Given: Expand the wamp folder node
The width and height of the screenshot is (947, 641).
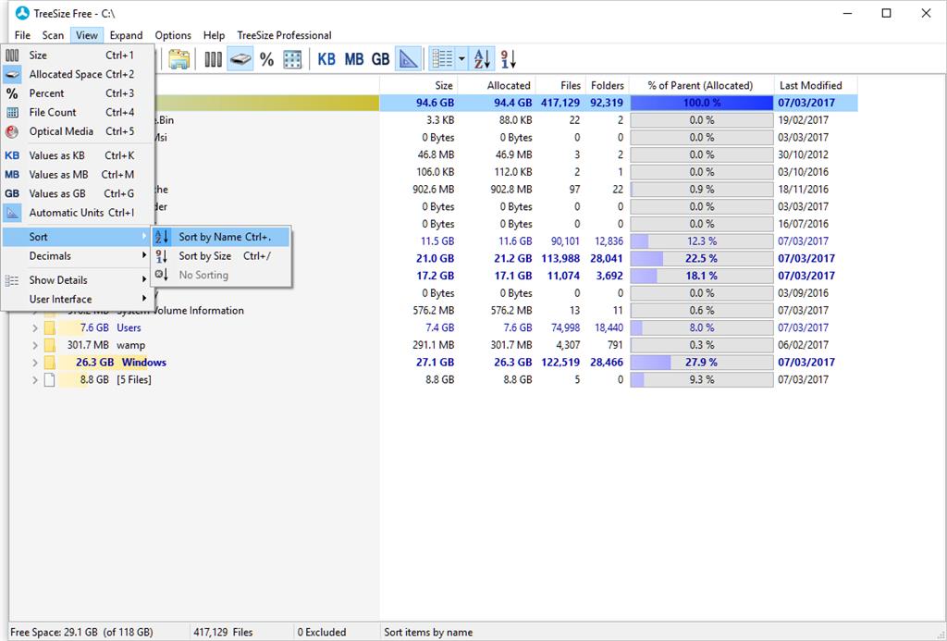Looking at the screenshot, I should (35, 346).
